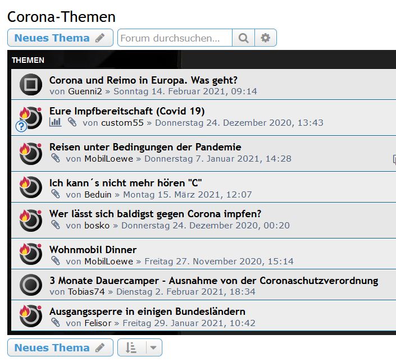396x362 pixels.
Task: Click the topic icon for 3 Monate Dauercamper
Action: click(31, 285)
